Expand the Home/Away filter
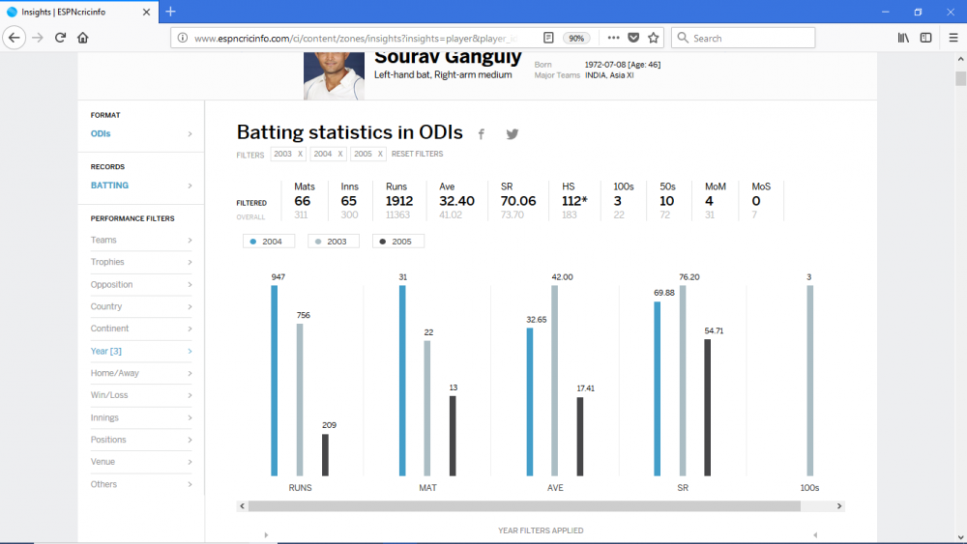Viewport: 967px width, 544px height. [141, 373]
